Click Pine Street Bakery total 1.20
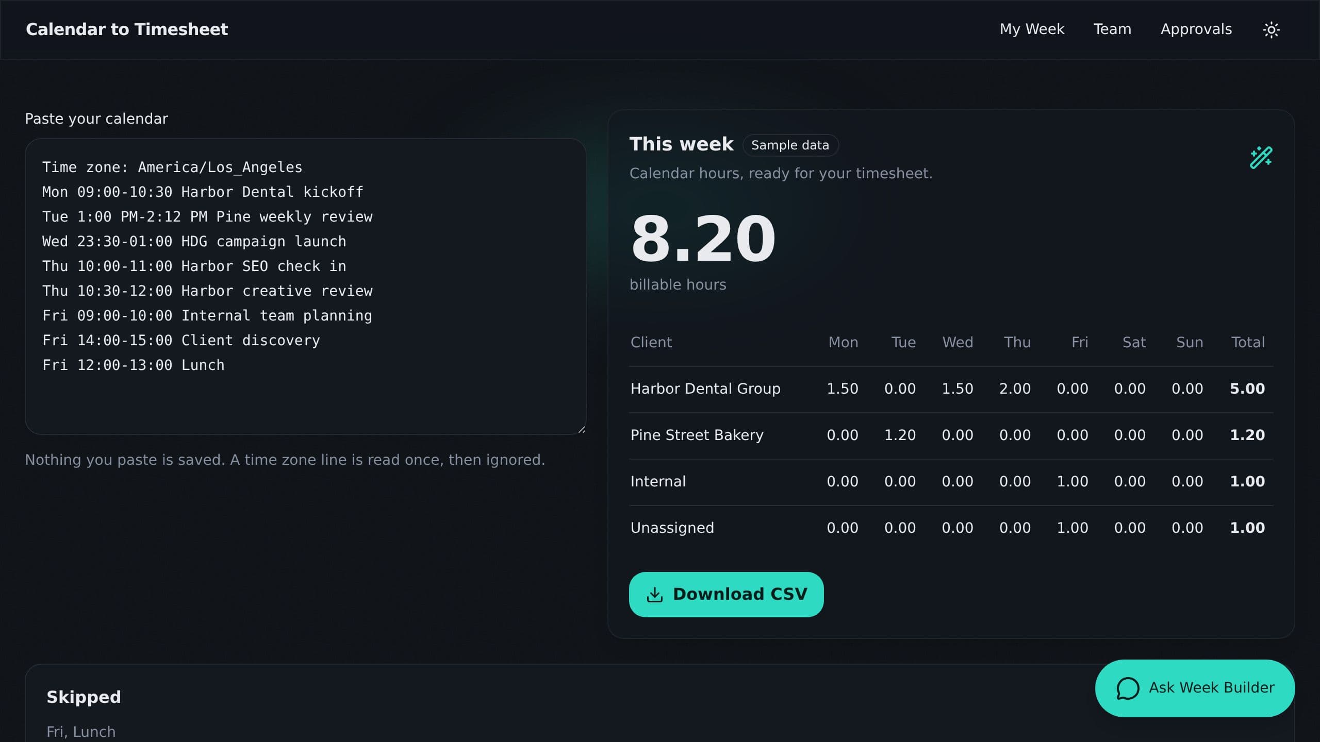1320x742 pixels. coord(1247,435)
